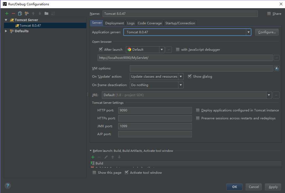Open the help question mark icon
This screenshot has height=193, width=285.
tap(8, 186)
